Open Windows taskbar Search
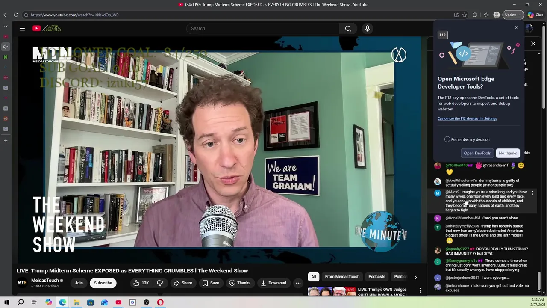Viewport: 547px width, 308px height. click(x=21, y=302)
